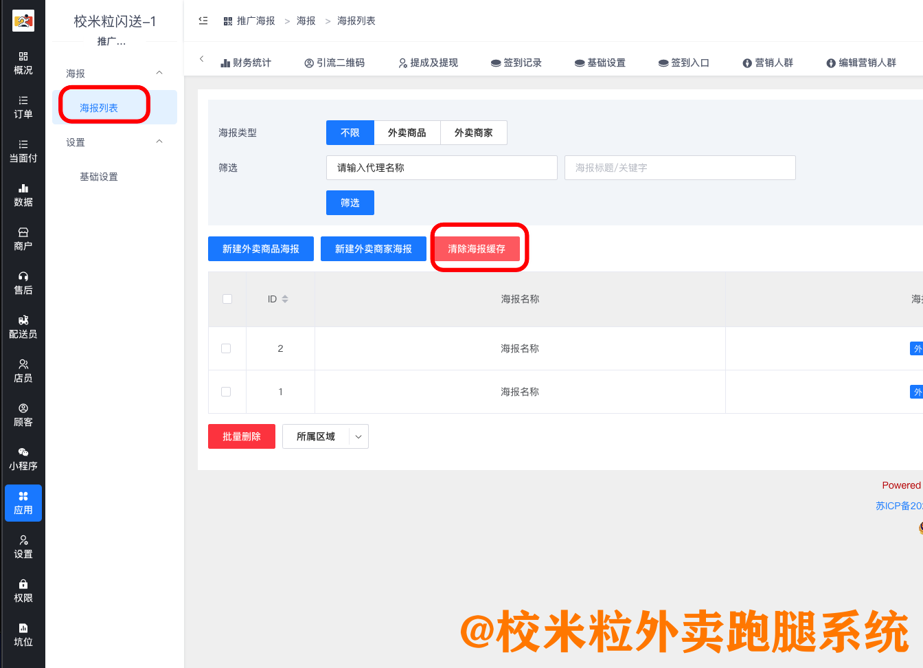Image resolution: width=923 pixels, height=668 pixels.
Task: Open the 数据 statistics sidebar icon
Action: [23, 194]
